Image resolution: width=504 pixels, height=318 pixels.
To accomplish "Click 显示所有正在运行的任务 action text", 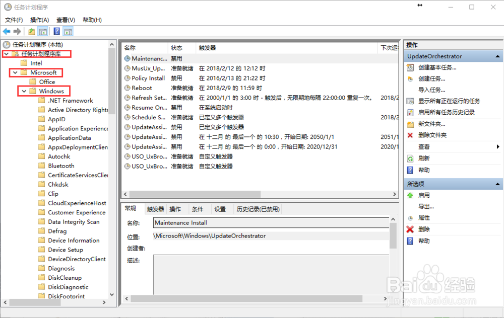I will coord(449,101).
